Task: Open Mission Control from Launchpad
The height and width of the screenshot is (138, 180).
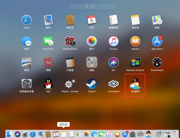Action: [135, 62]
